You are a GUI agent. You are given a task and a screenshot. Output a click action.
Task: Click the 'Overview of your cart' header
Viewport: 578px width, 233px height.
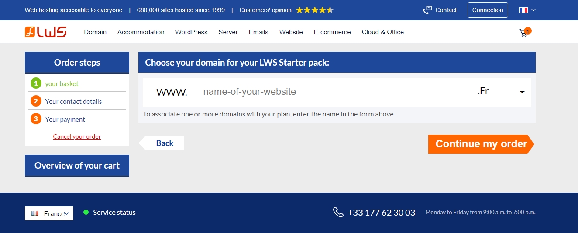point(77,166)
